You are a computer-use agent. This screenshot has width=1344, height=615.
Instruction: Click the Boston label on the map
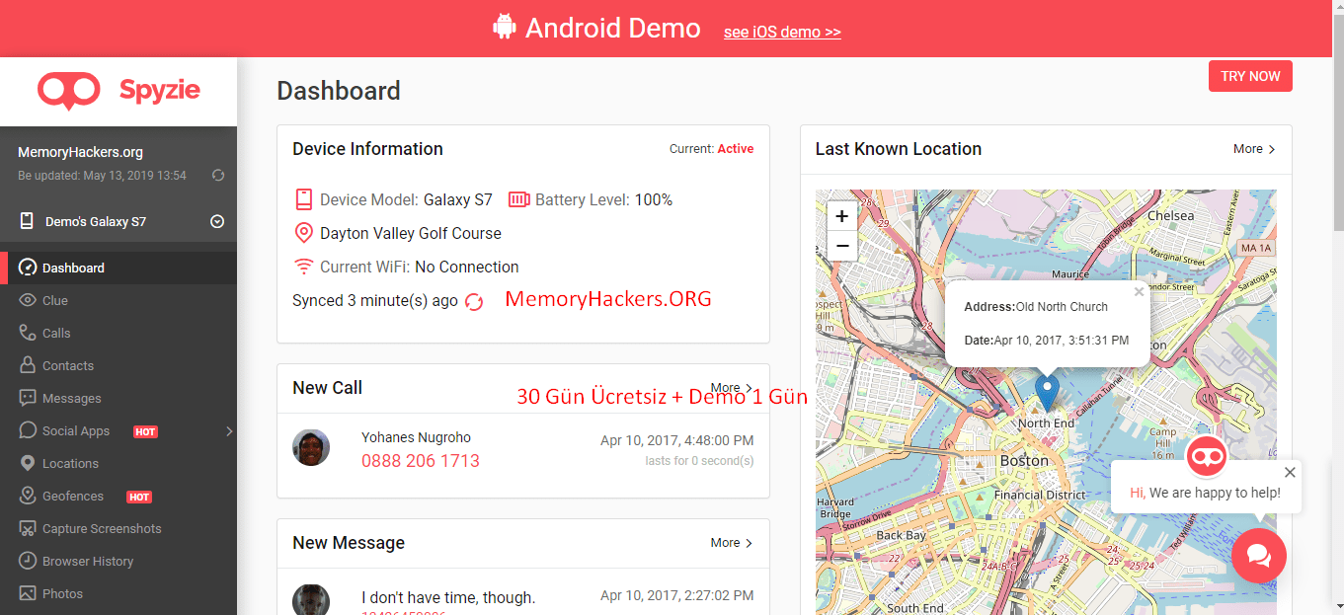click(x=1024, y=461)
